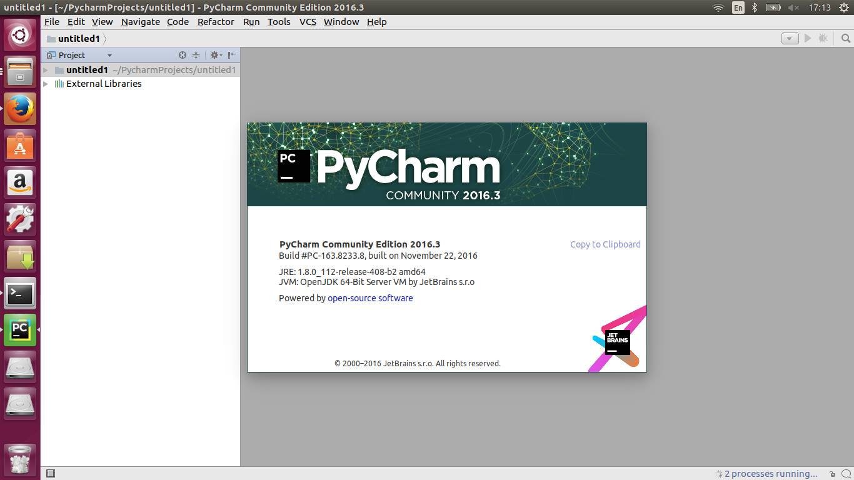Open the first disk drive icon in dock
This screenshot has width=854, height=480.
click(20, 367)
